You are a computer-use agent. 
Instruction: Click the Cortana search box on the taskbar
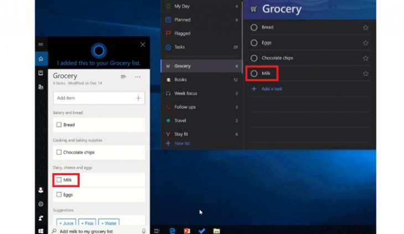click(x=99, y=231)
